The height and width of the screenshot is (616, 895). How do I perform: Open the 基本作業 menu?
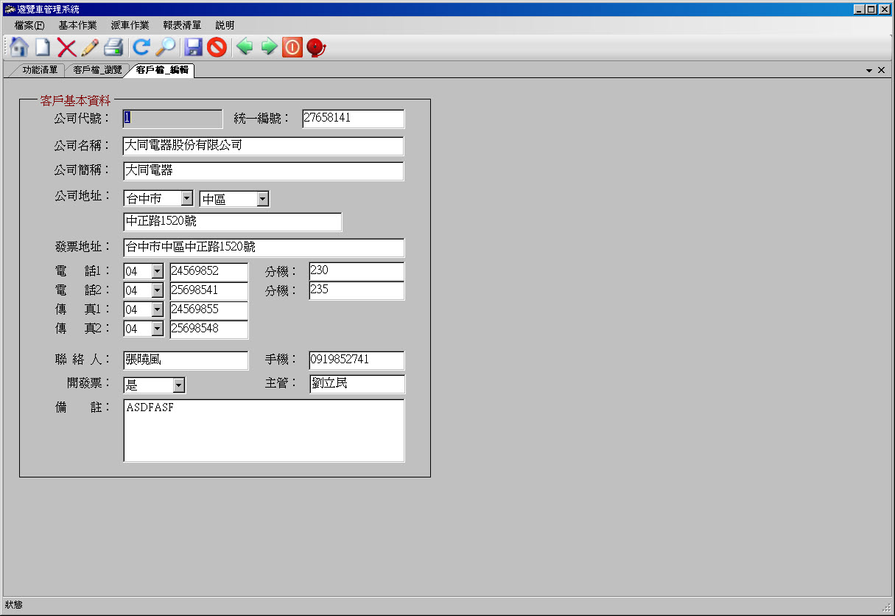[x=77, y=25]
